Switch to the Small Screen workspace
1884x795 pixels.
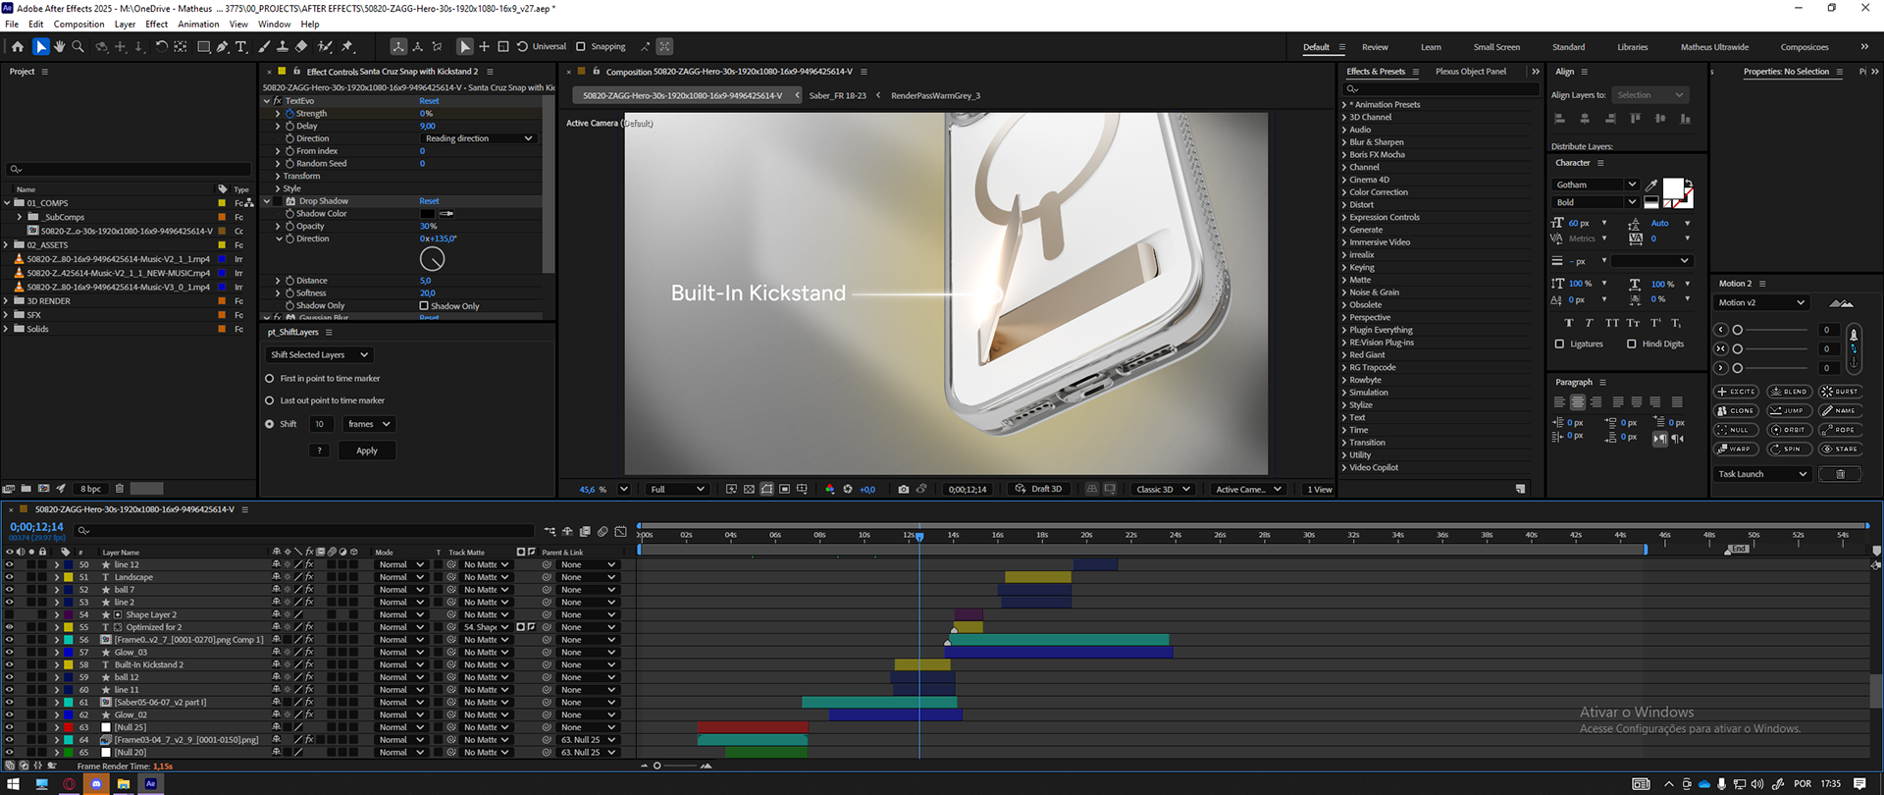[x=1496, y=47]
